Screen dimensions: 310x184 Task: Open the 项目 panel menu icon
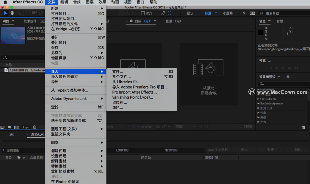point(13,21)
